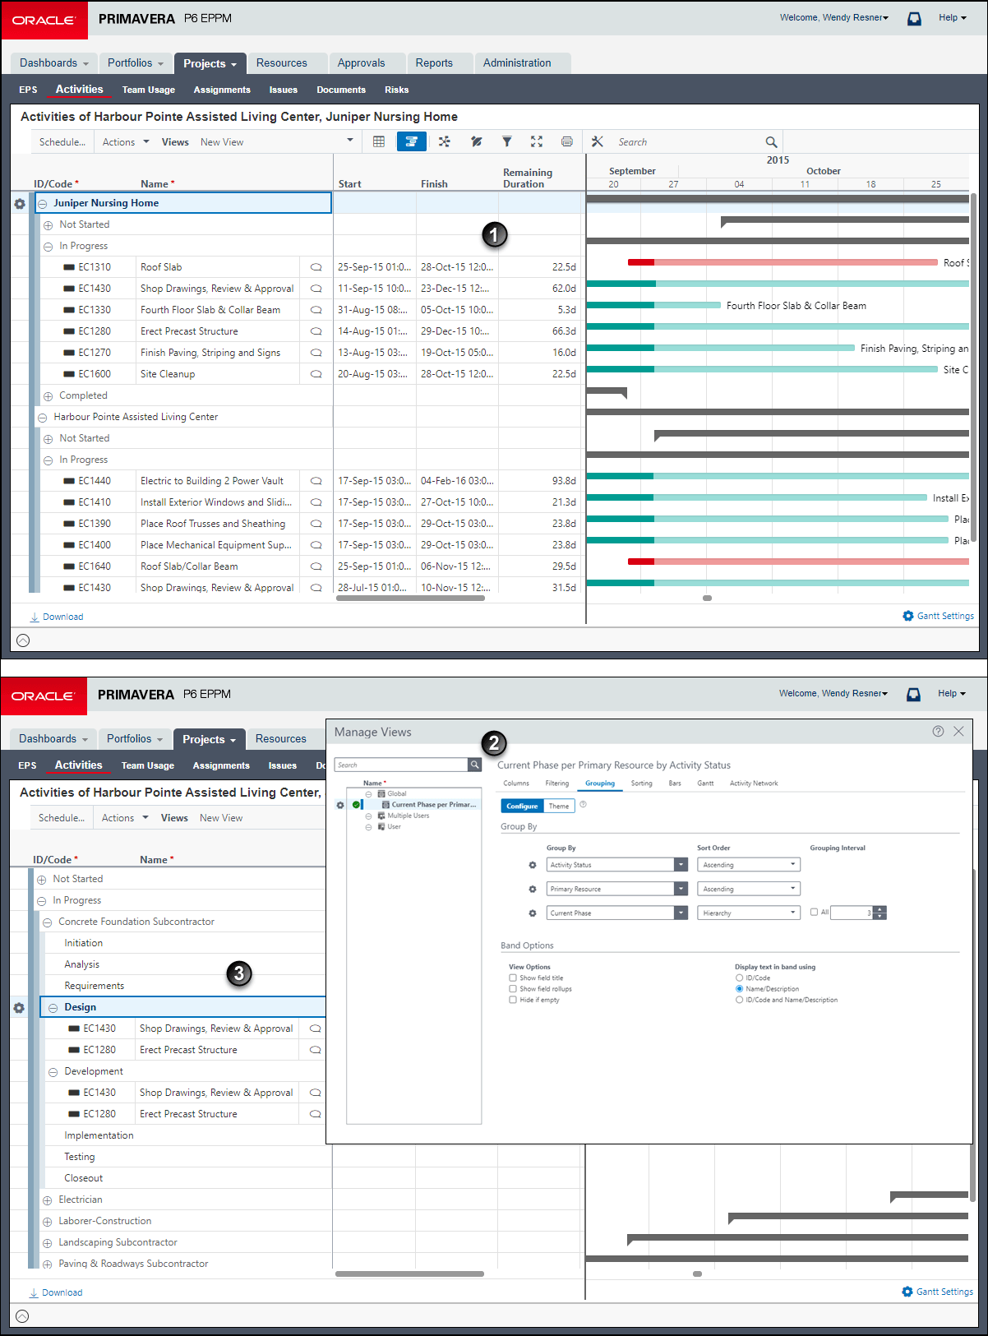Open Activity Network view icon in upper toolbar

click(445, 141)
